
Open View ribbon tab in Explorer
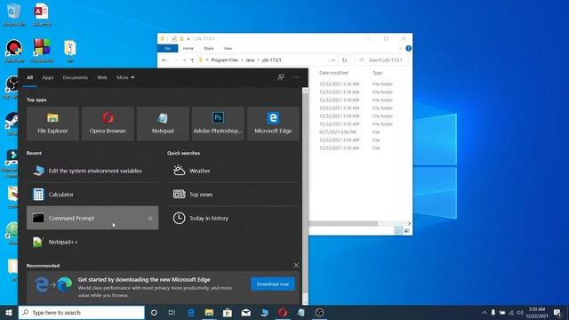click(x=228, y=48)
